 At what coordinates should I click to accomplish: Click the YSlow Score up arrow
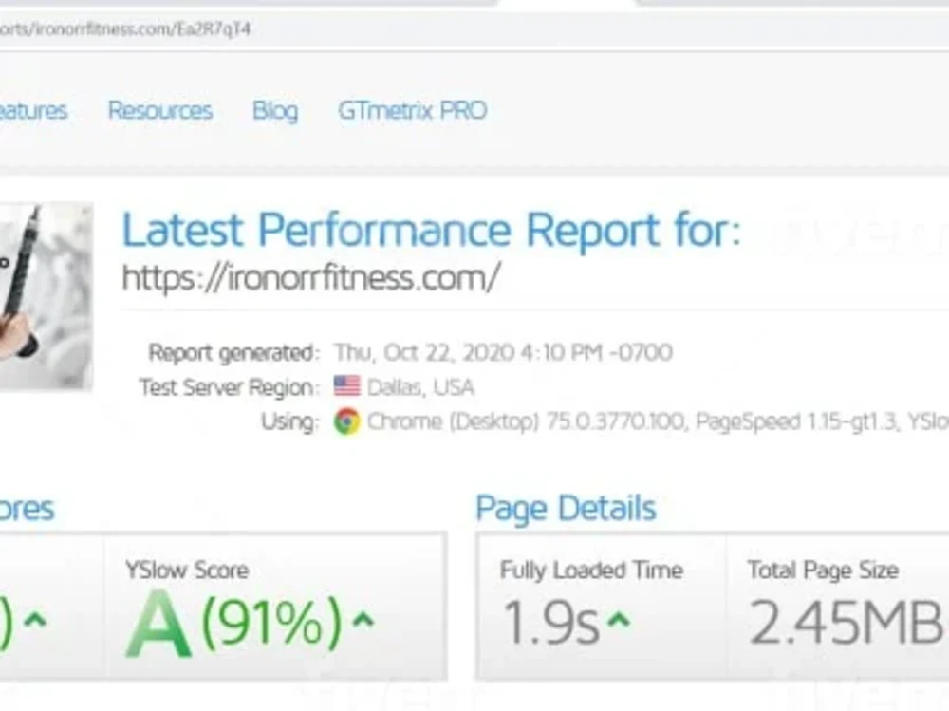click(363, 620)
